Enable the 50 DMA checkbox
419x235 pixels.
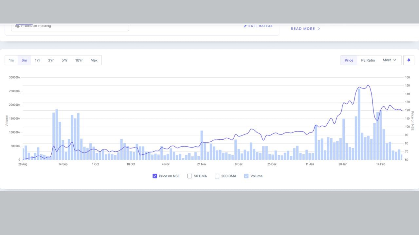click(190, 176)
